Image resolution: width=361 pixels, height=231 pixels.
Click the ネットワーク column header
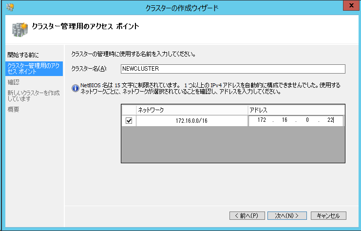click(x=191, y=110)
